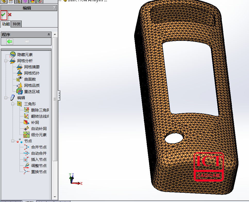This screenshot has height=202, width=249.
Task: Click the help question mark in 编辑 header
Action: [54, 8]
